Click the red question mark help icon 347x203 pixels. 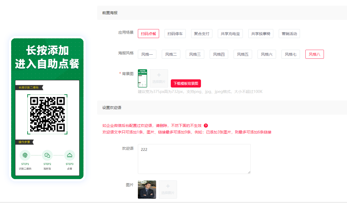click(x=206, y=126)
